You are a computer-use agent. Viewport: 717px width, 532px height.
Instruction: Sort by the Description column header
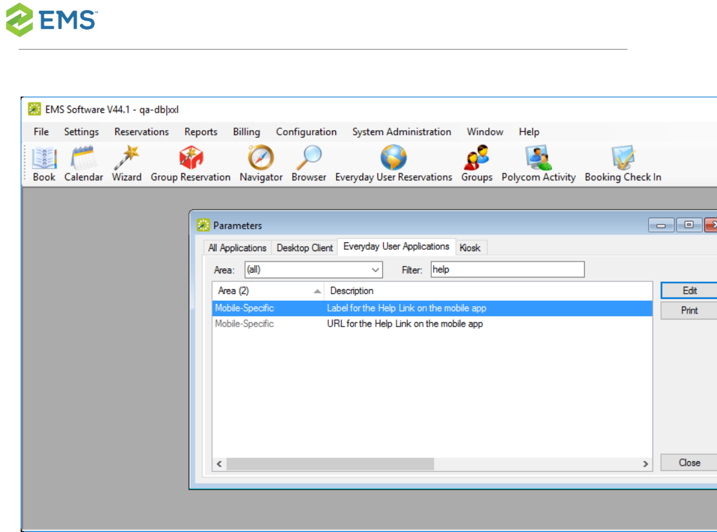click(x=488, y=291)
